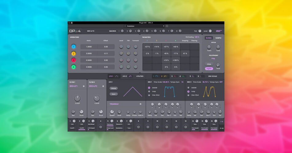Toggle the Legato button

tap(209, 69)
